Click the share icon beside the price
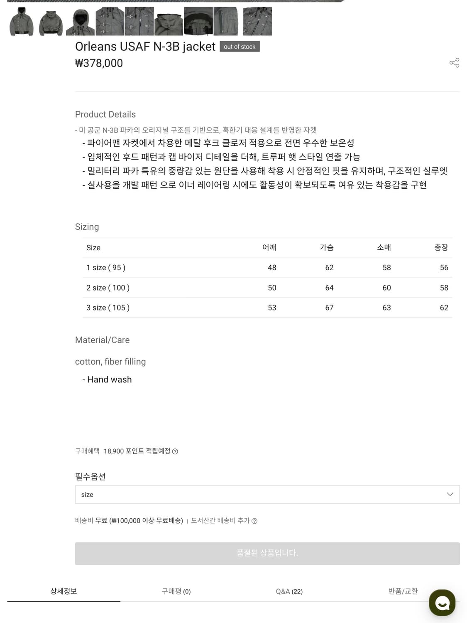This screenshot has width=467, height=623. coord(454,63)
